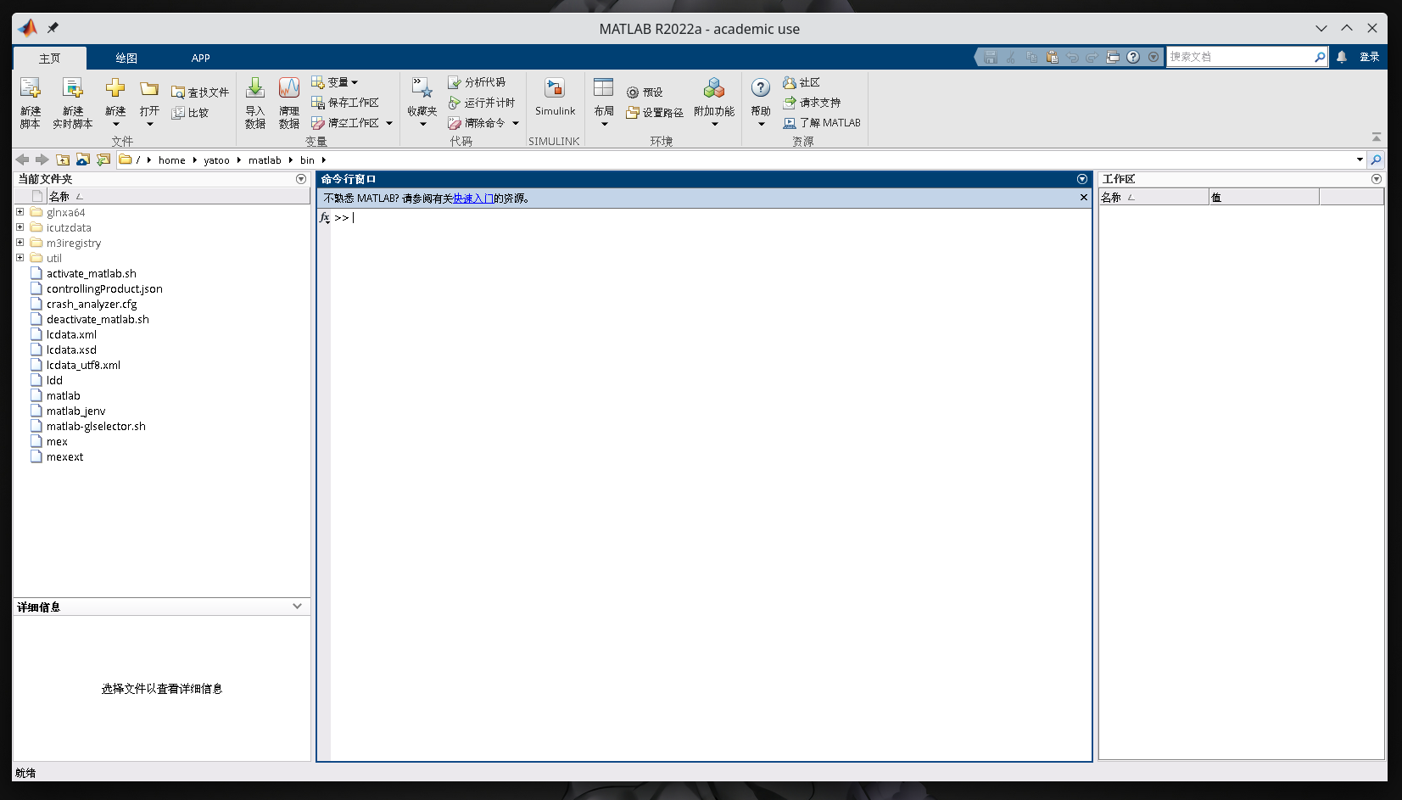Screen dimensions: 1402x800
Task: Close the getting started banner
Action: [x=1083, y=198]
